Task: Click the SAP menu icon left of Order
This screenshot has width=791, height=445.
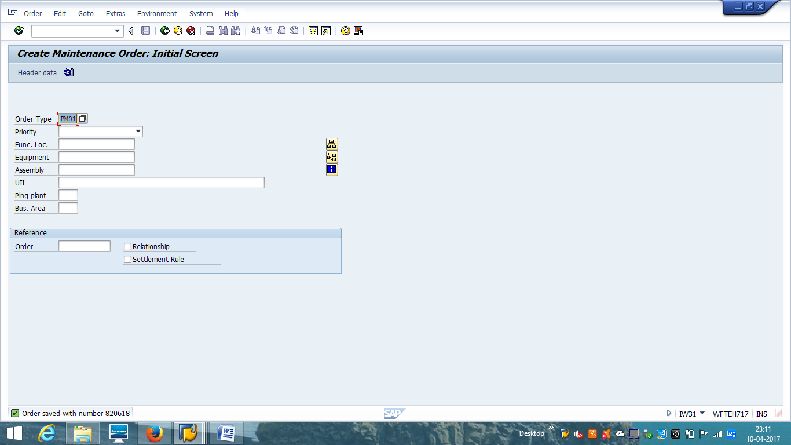Action: coord(12,12)
